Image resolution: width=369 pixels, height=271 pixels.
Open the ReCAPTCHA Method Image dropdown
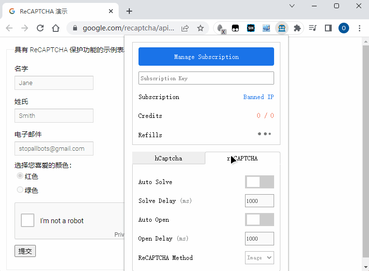tap(260, 257)
